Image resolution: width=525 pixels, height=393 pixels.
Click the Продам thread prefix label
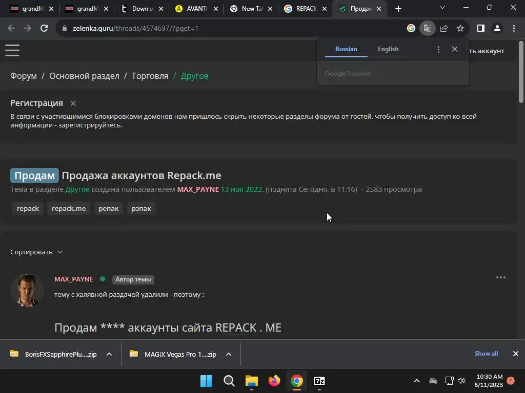pos(34,176)
